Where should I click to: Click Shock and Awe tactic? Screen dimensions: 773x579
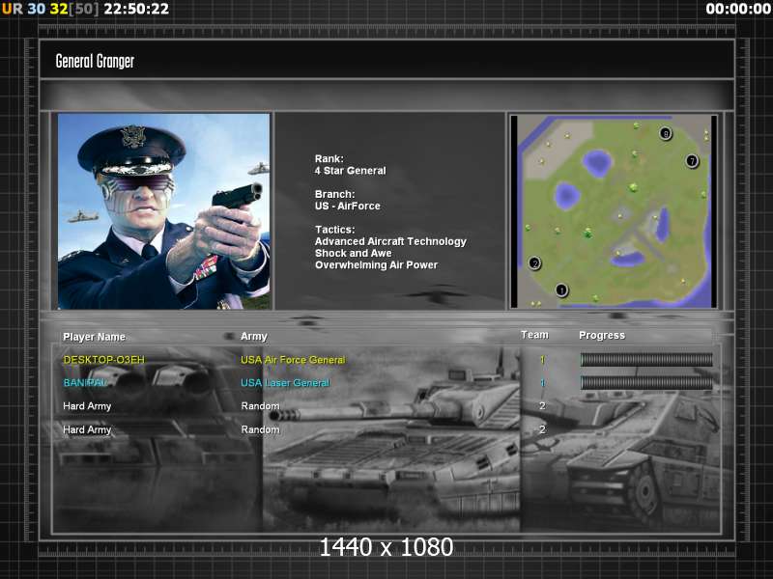353,254
